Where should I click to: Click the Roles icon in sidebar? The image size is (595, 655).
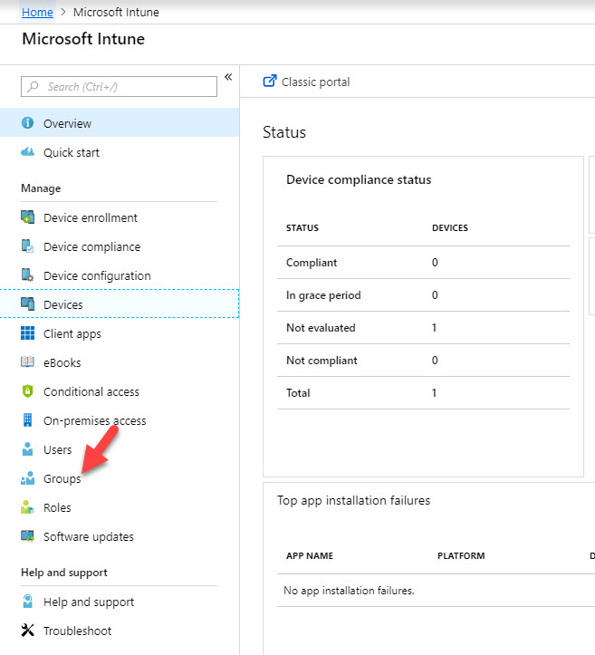[27, 508]
